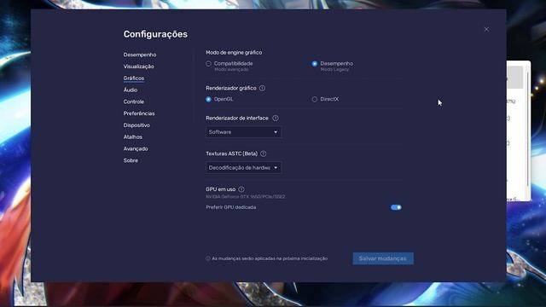Open the Desempenho settings section
Screen dimensions: 546x307
(x=140, y=55)
